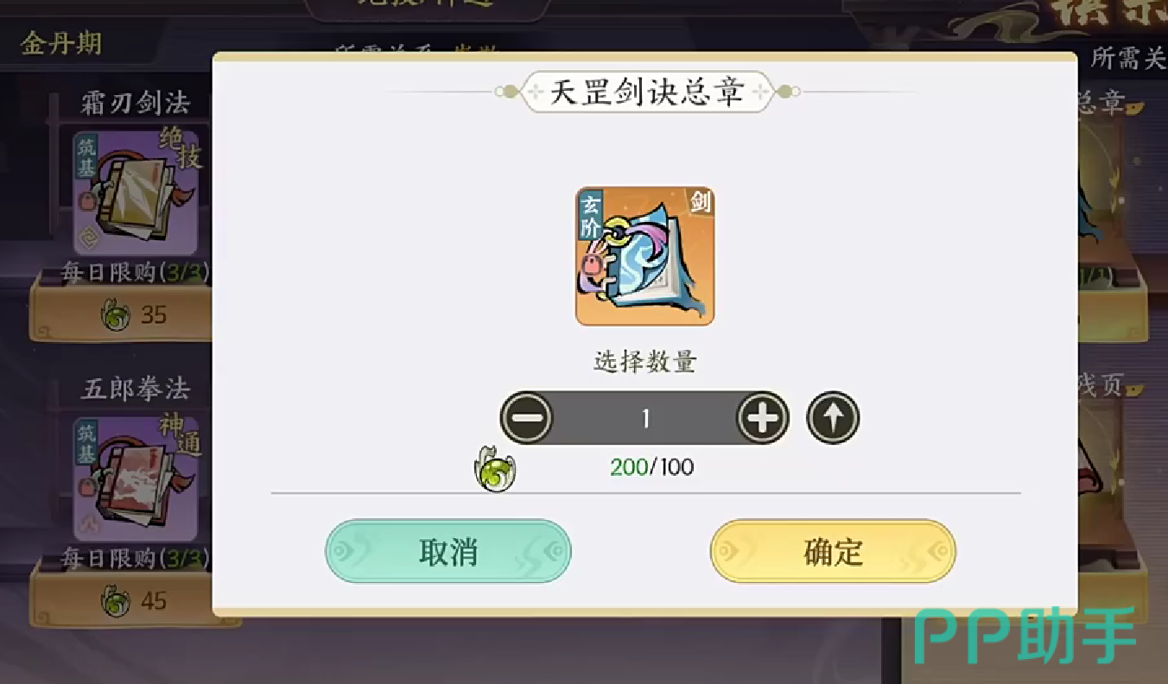Click the 选择数量 label
Viewport: 1168px width, 684px height.
pyautogui.click(x=644, y=362)
